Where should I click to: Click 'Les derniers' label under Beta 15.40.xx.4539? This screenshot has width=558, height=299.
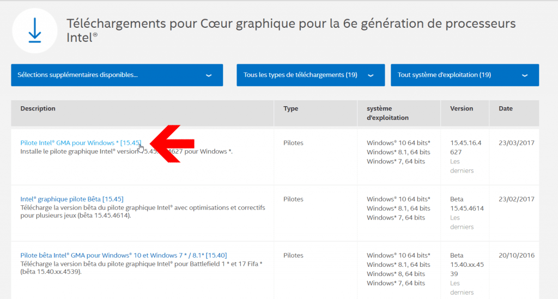coord(462,288)
